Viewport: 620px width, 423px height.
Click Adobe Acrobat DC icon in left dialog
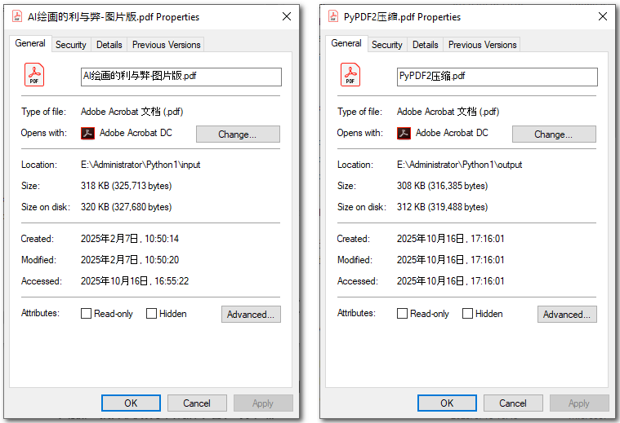(88, 133)
